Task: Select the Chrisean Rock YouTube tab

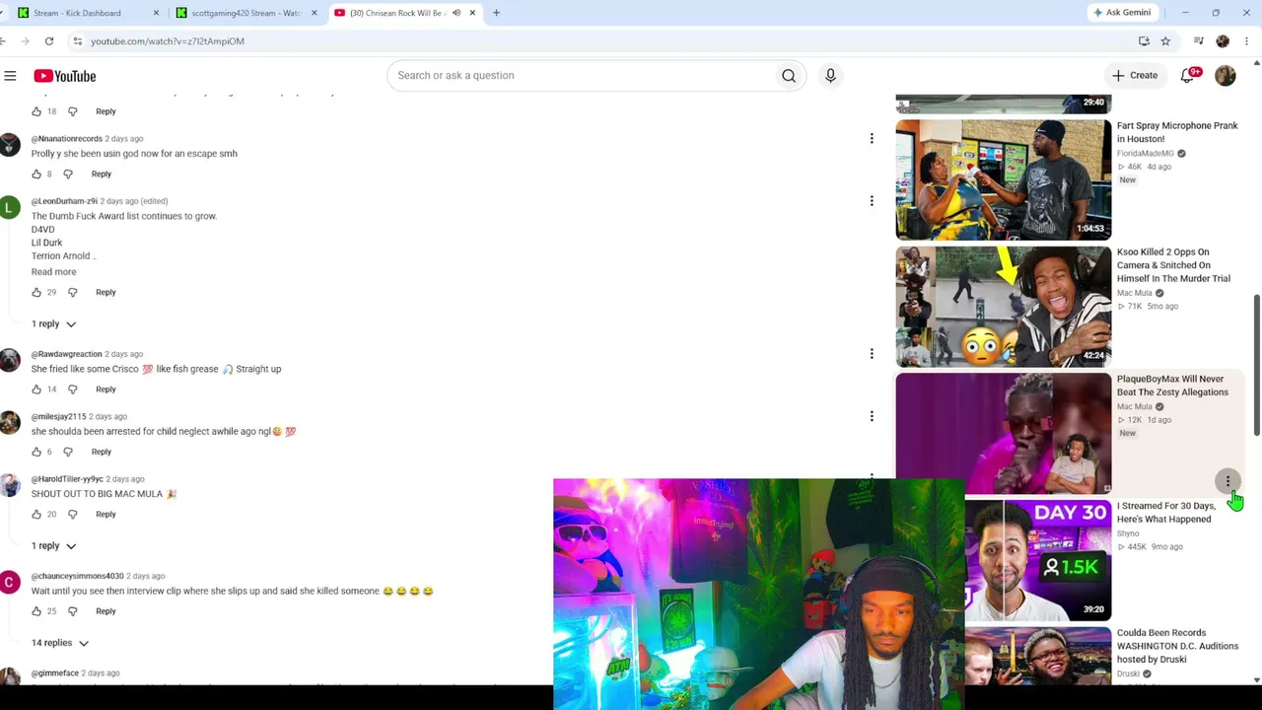Action: point(392,13)
